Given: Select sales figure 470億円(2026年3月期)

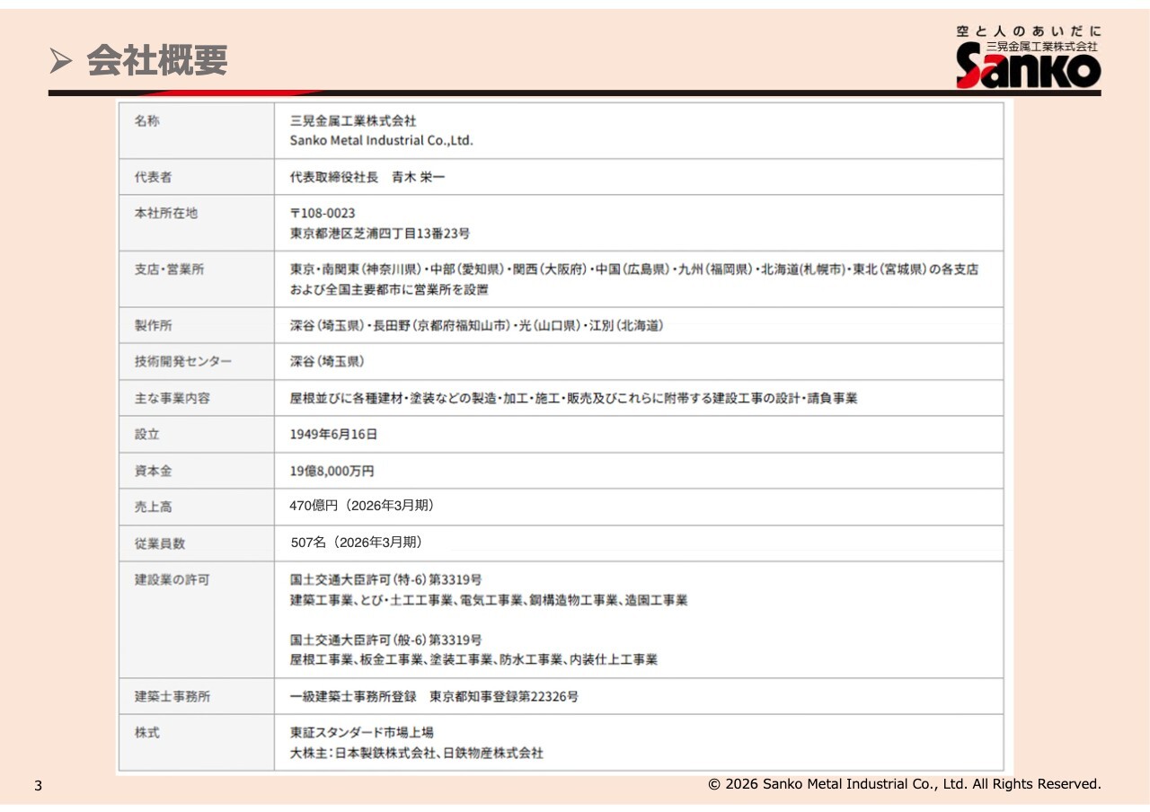Looking at the screenshot, I should click(x=362, y=506).
